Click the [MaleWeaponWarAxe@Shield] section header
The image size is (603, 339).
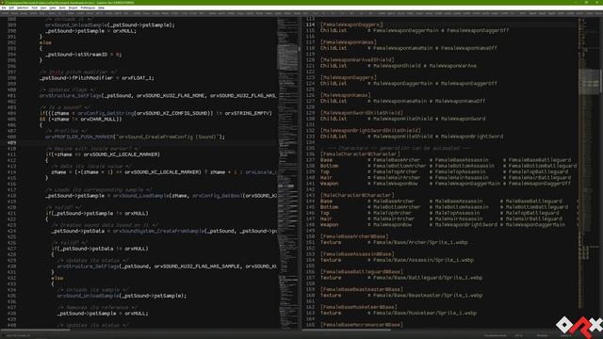357,60
